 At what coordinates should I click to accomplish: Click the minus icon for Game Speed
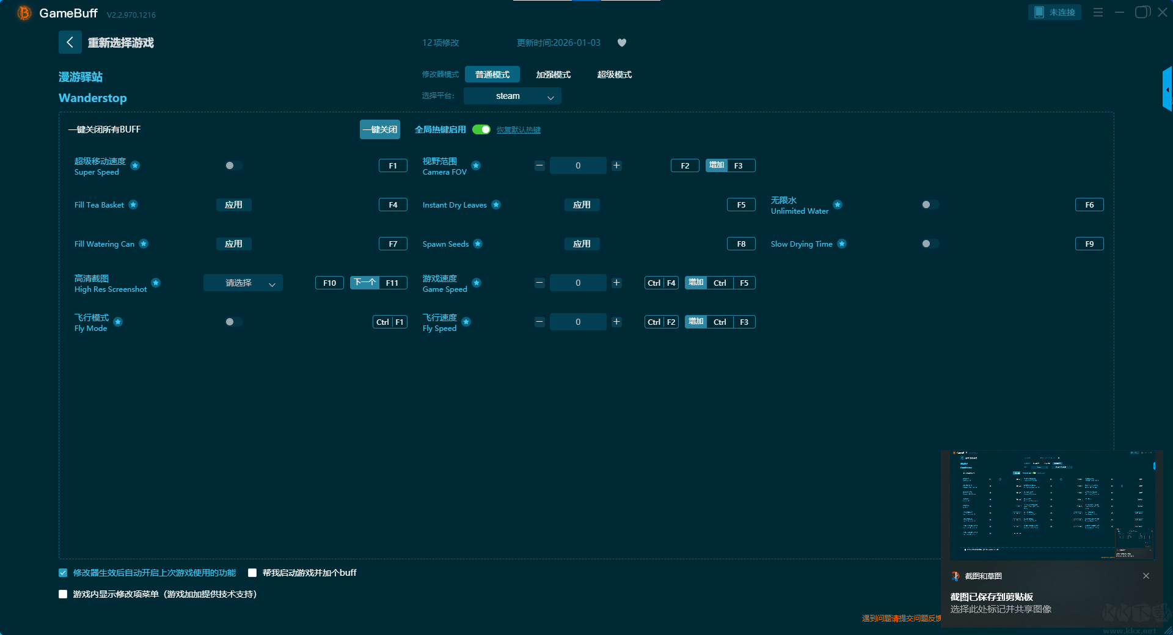[x=539, y=283]
